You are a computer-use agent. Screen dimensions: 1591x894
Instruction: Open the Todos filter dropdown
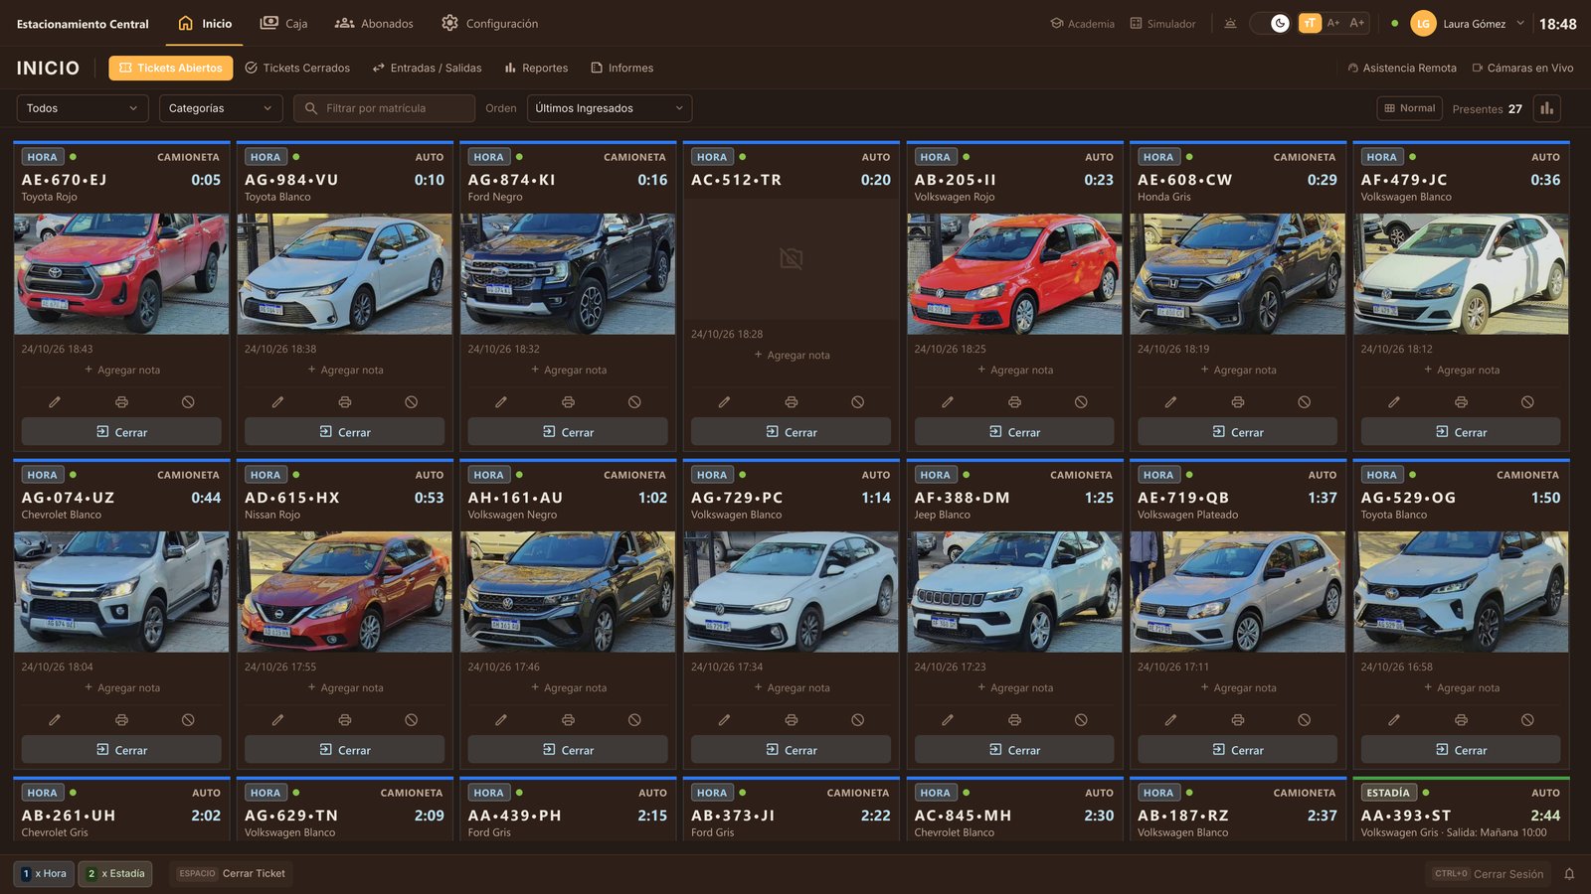(x=83, y=108)
